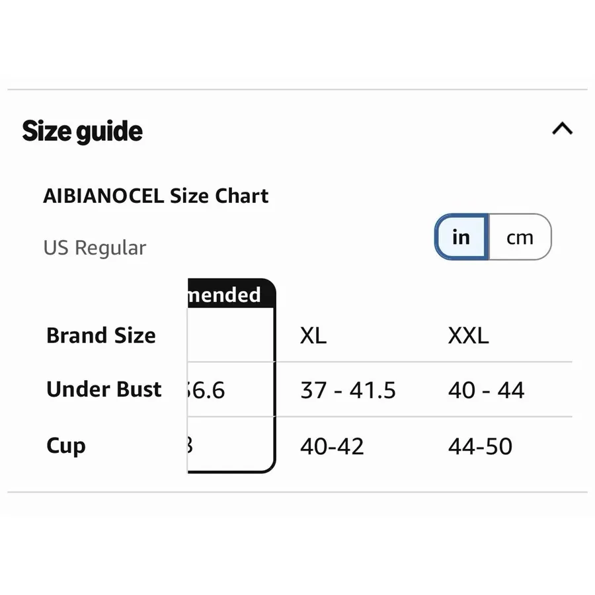Click XL cup value 40-42
This screenshot has width=595, height=595.
click(332, 446)
